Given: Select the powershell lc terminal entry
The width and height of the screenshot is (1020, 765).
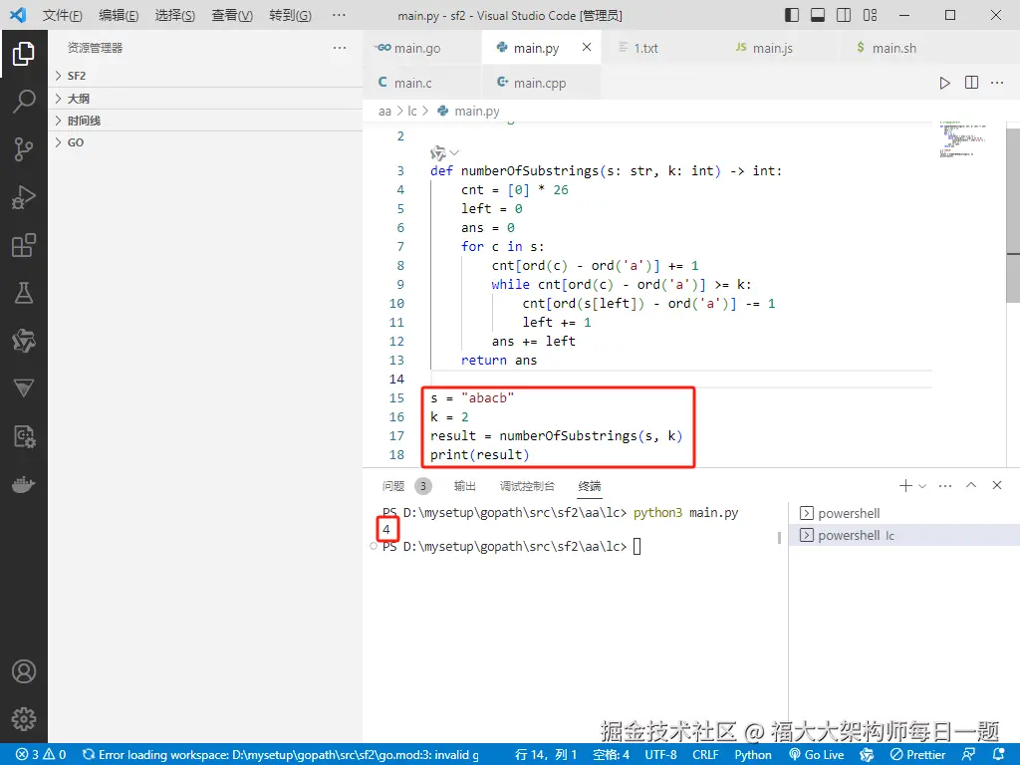Looking at the screenshot, I should click(904, 535).
